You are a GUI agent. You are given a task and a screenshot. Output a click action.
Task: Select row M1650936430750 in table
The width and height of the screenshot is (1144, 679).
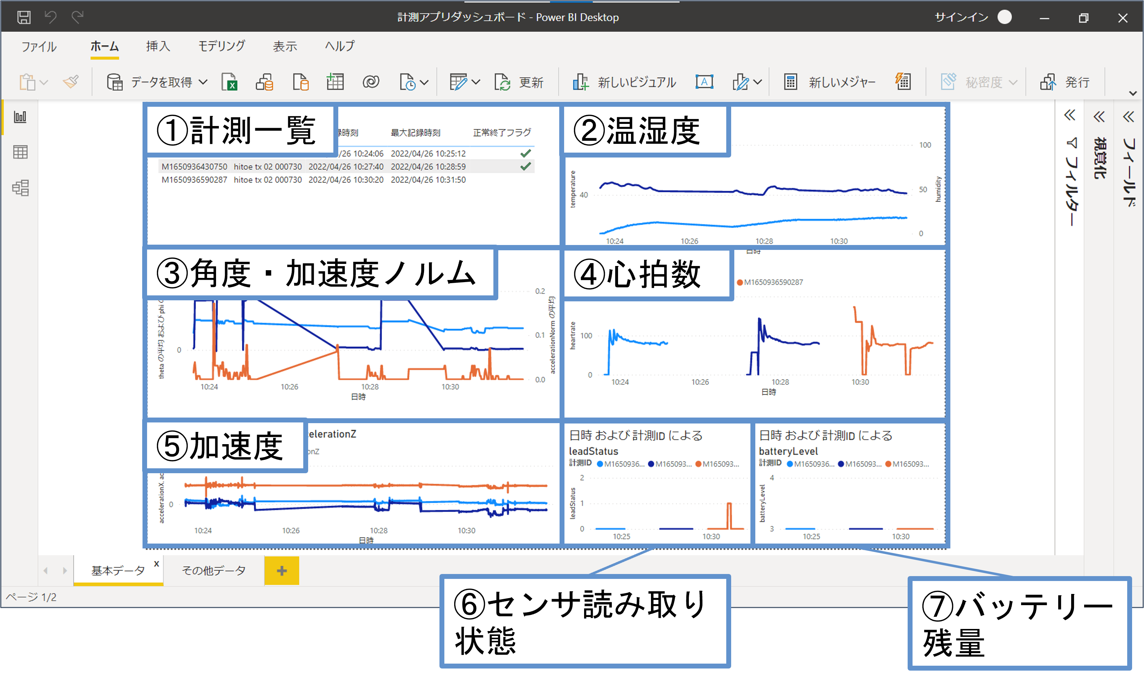click(347, 167)
